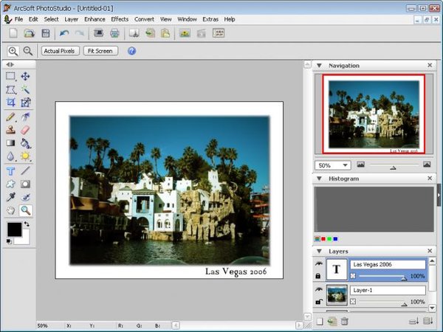
Task: Click the Save icon in toolbar
Action: click(x=46, y=33)
